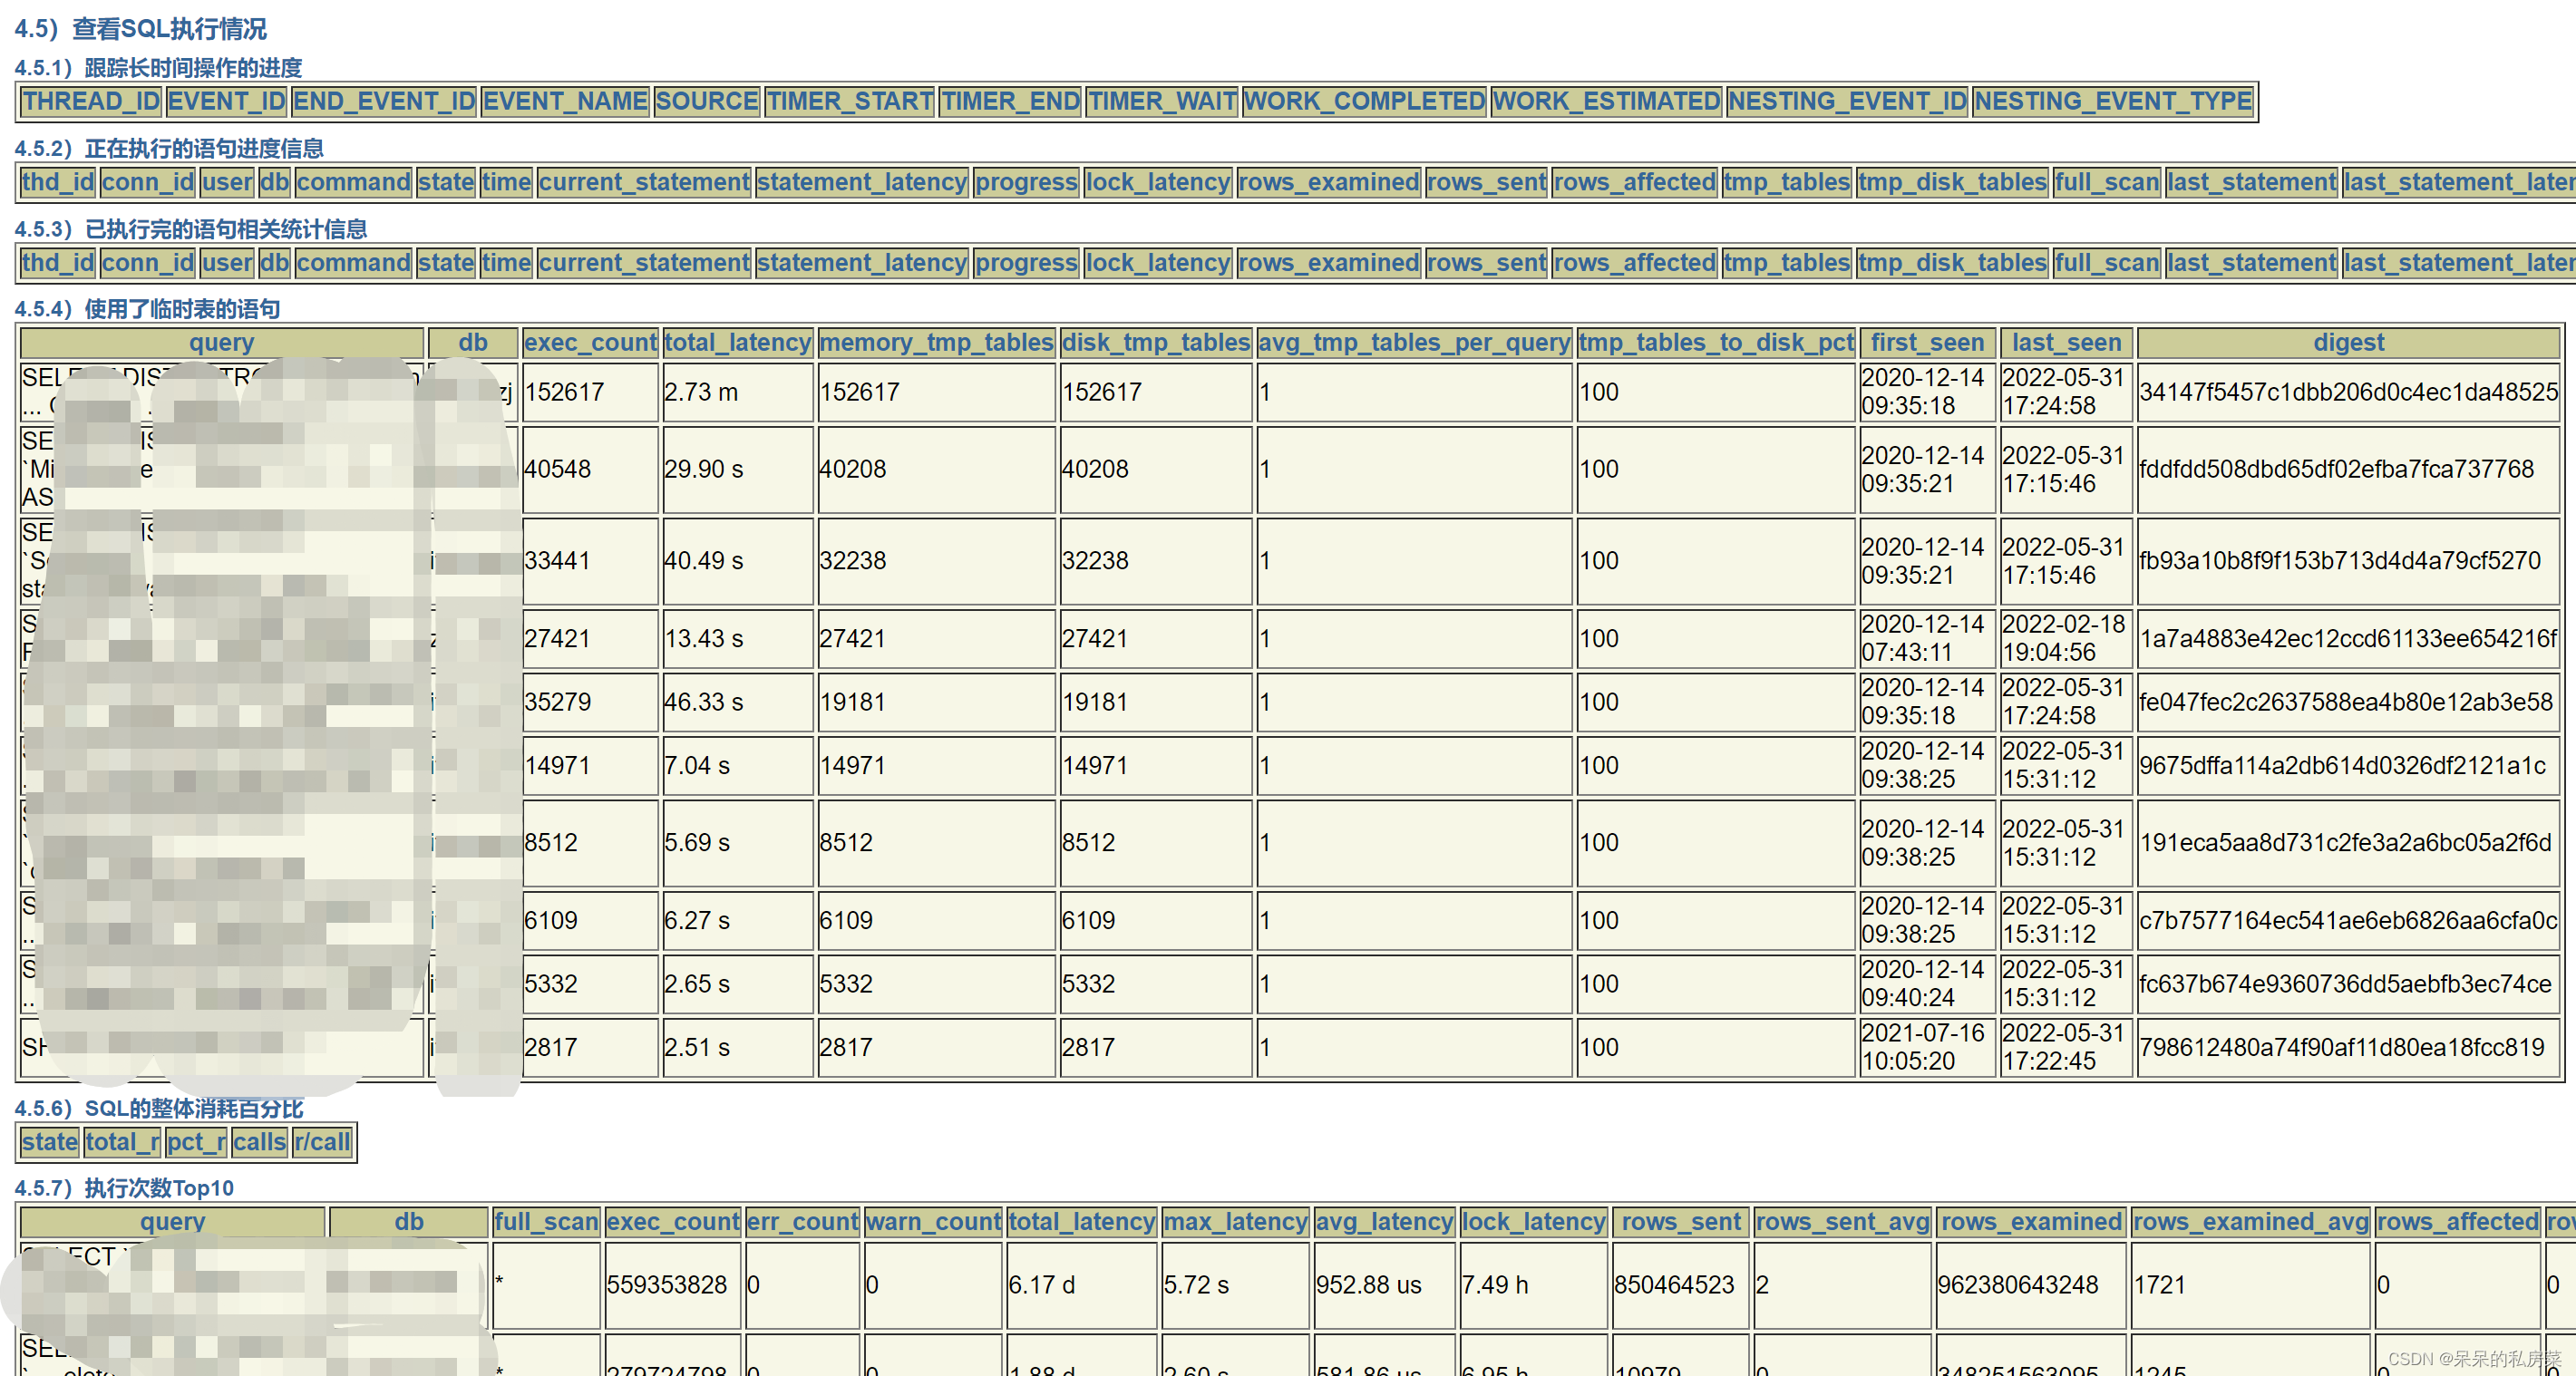The height and width of the screenshot is (1376, 2576).
Task: Select progress header in section 4.5.3
Action: click(x=1027, y=263)
